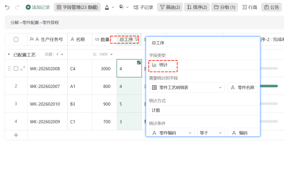Open the 筛选(2) filter button

coord(170,7)
